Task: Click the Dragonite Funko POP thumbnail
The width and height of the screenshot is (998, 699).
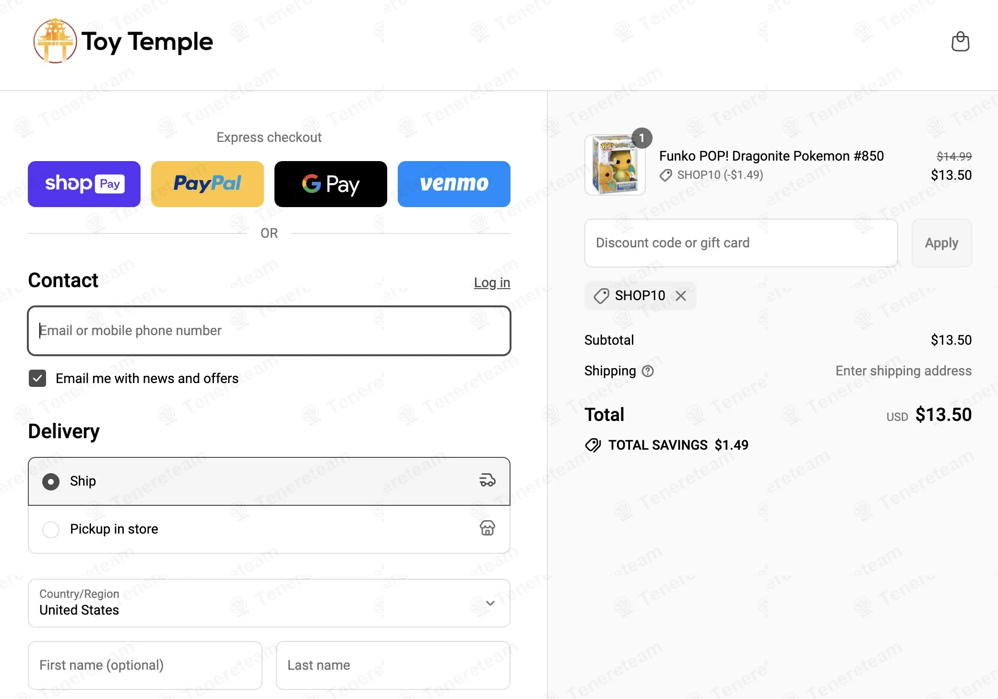Action: coord(615,165)
